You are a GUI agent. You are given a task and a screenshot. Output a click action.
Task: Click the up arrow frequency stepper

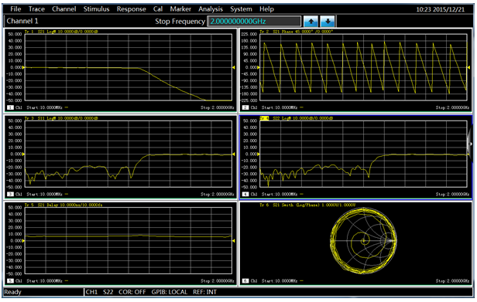[x=311, y=22]
